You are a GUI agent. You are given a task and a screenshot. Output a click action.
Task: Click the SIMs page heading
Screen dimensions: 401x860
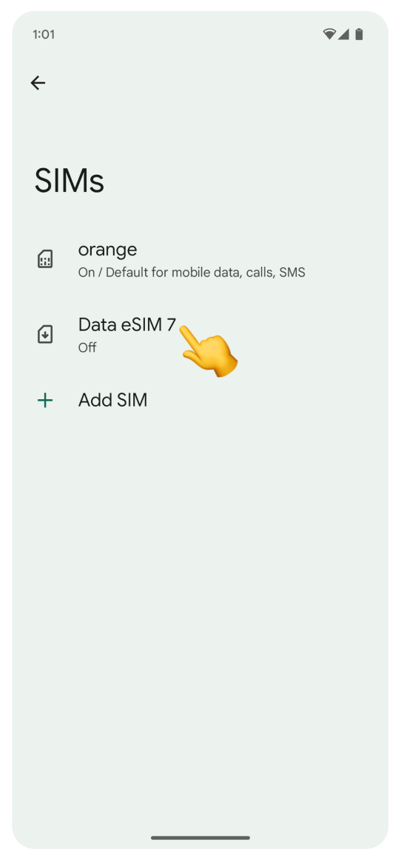(x=70, y=181)
